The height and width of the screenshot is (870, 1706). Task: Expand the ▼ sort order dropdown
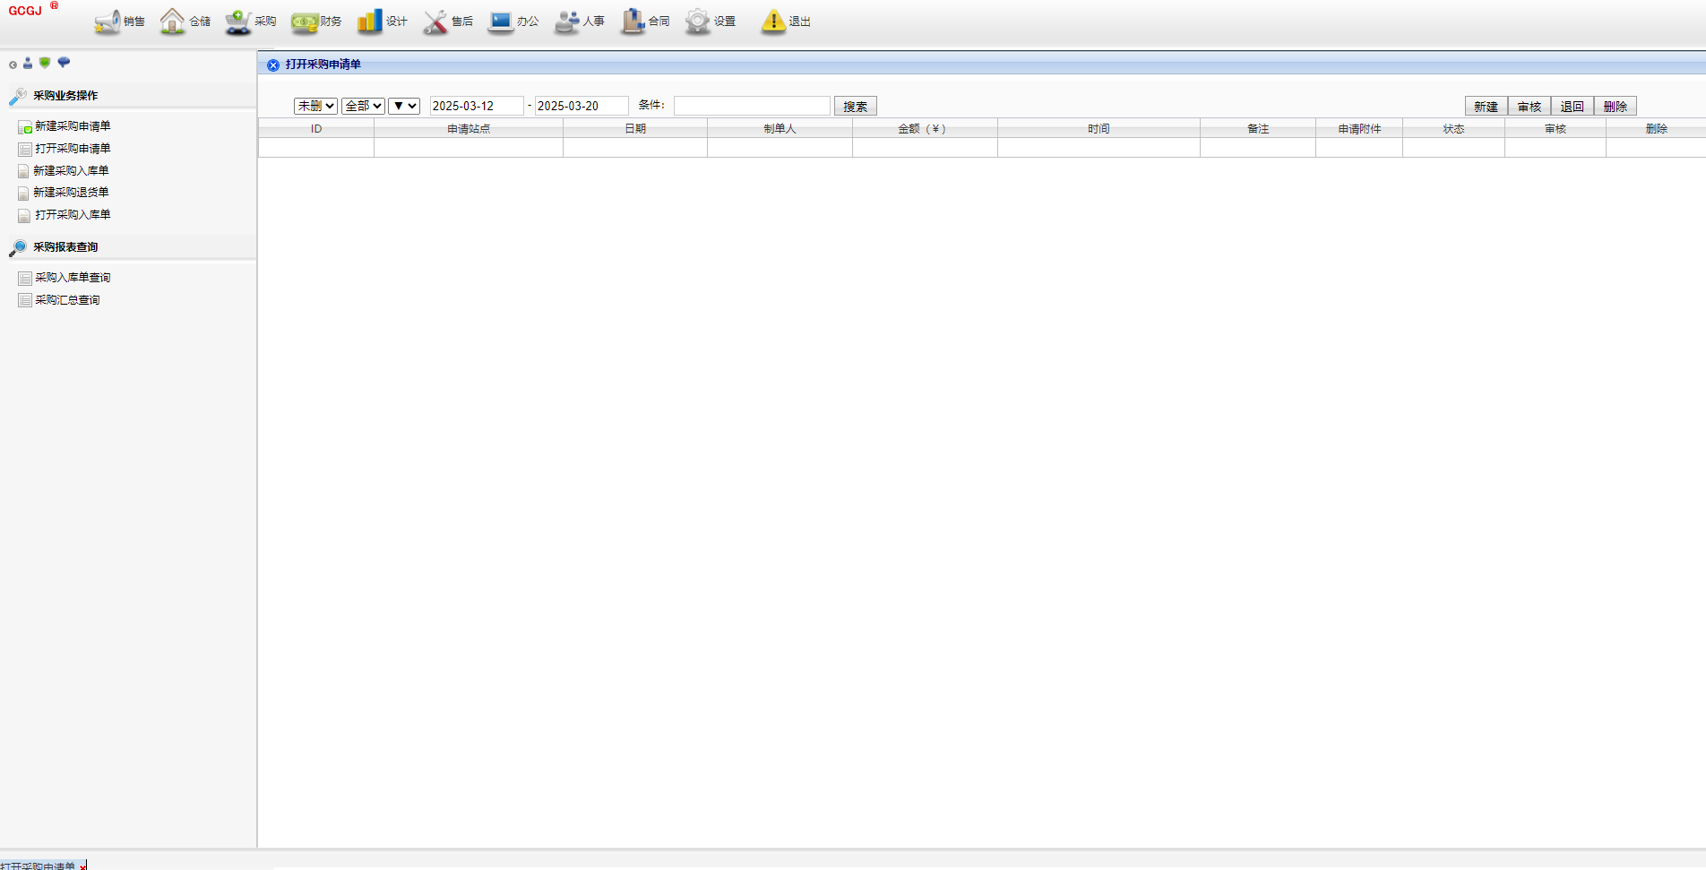coord(404,106)
